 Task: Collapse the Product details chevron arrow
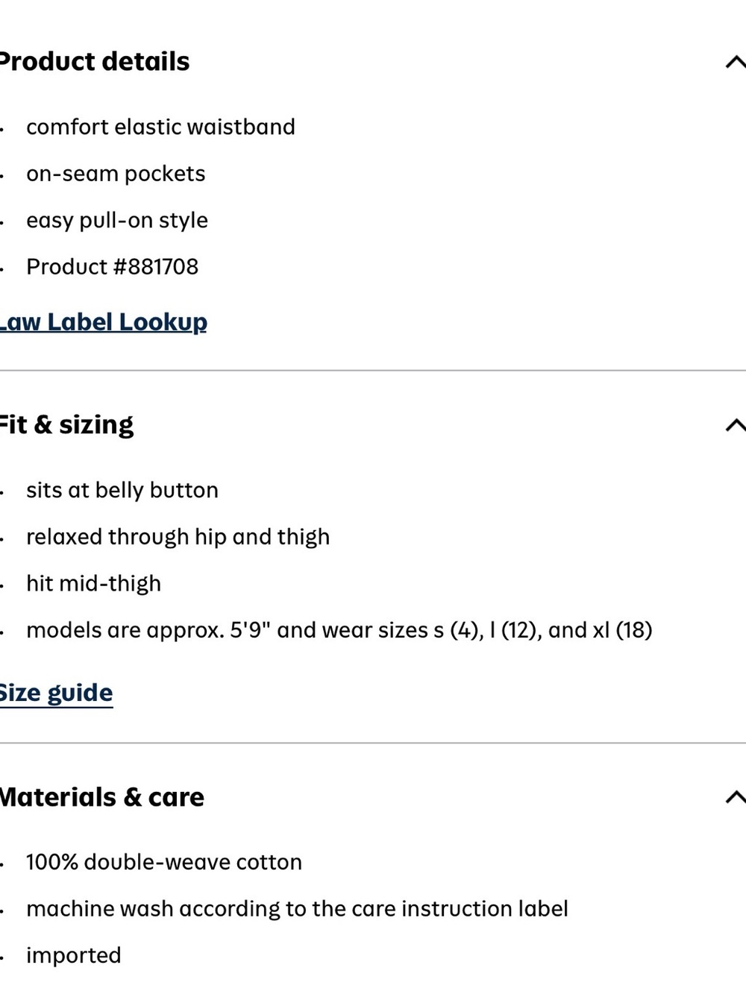point(736,62)
